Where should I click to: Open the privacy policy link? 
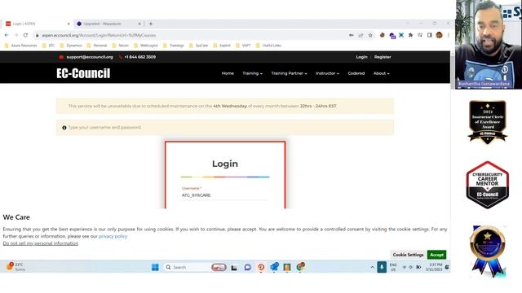[113, 236]
